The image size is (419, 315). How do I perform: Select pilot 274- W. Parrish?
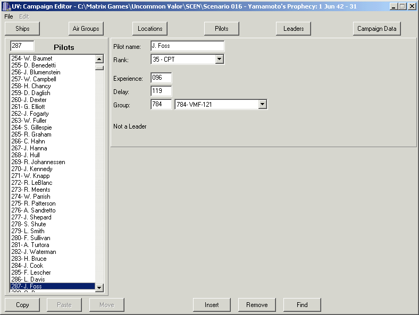(53, 197)
